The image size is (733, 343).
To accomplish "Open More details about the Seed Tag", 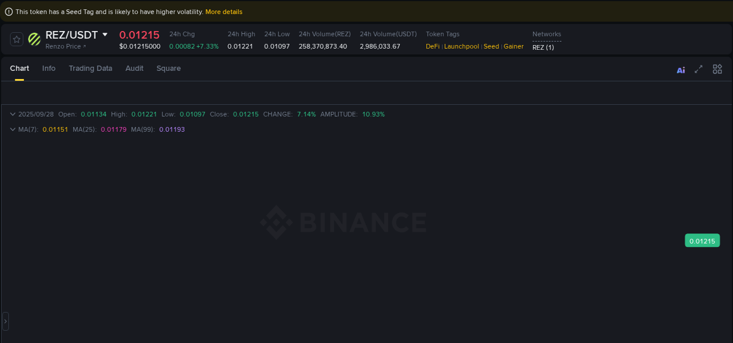I will (223, 11).
